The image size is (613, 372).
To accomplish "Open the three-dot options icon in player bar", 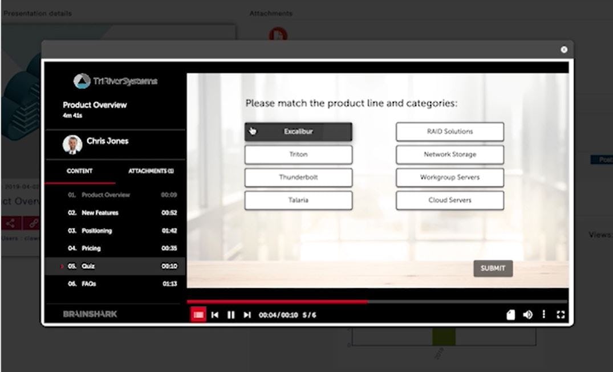I will point(543,314).
